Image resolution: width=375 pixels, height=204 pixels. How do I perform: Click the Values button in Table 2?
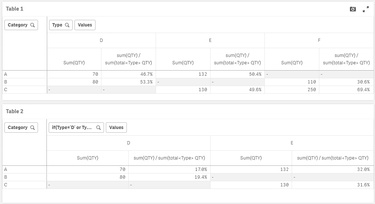click(116, 128)
